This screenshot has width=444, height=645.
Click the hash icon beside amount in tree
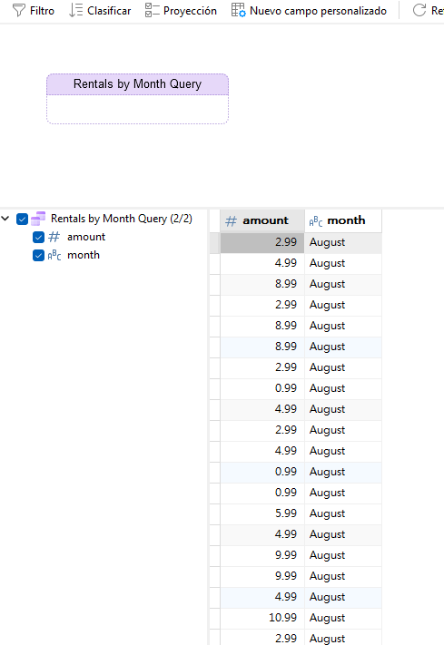point(54,237)
